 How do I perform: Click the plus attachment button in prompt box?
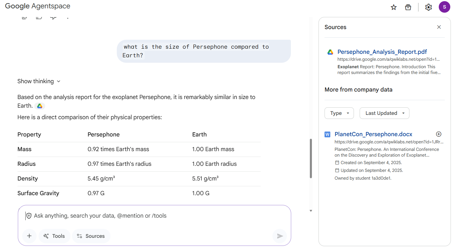(x=29, y=236)
